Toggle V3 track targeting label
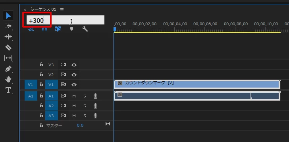 click(x=51, y=65)
